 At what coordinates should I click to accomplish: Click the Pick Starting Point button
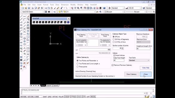[x=81, y=36]
